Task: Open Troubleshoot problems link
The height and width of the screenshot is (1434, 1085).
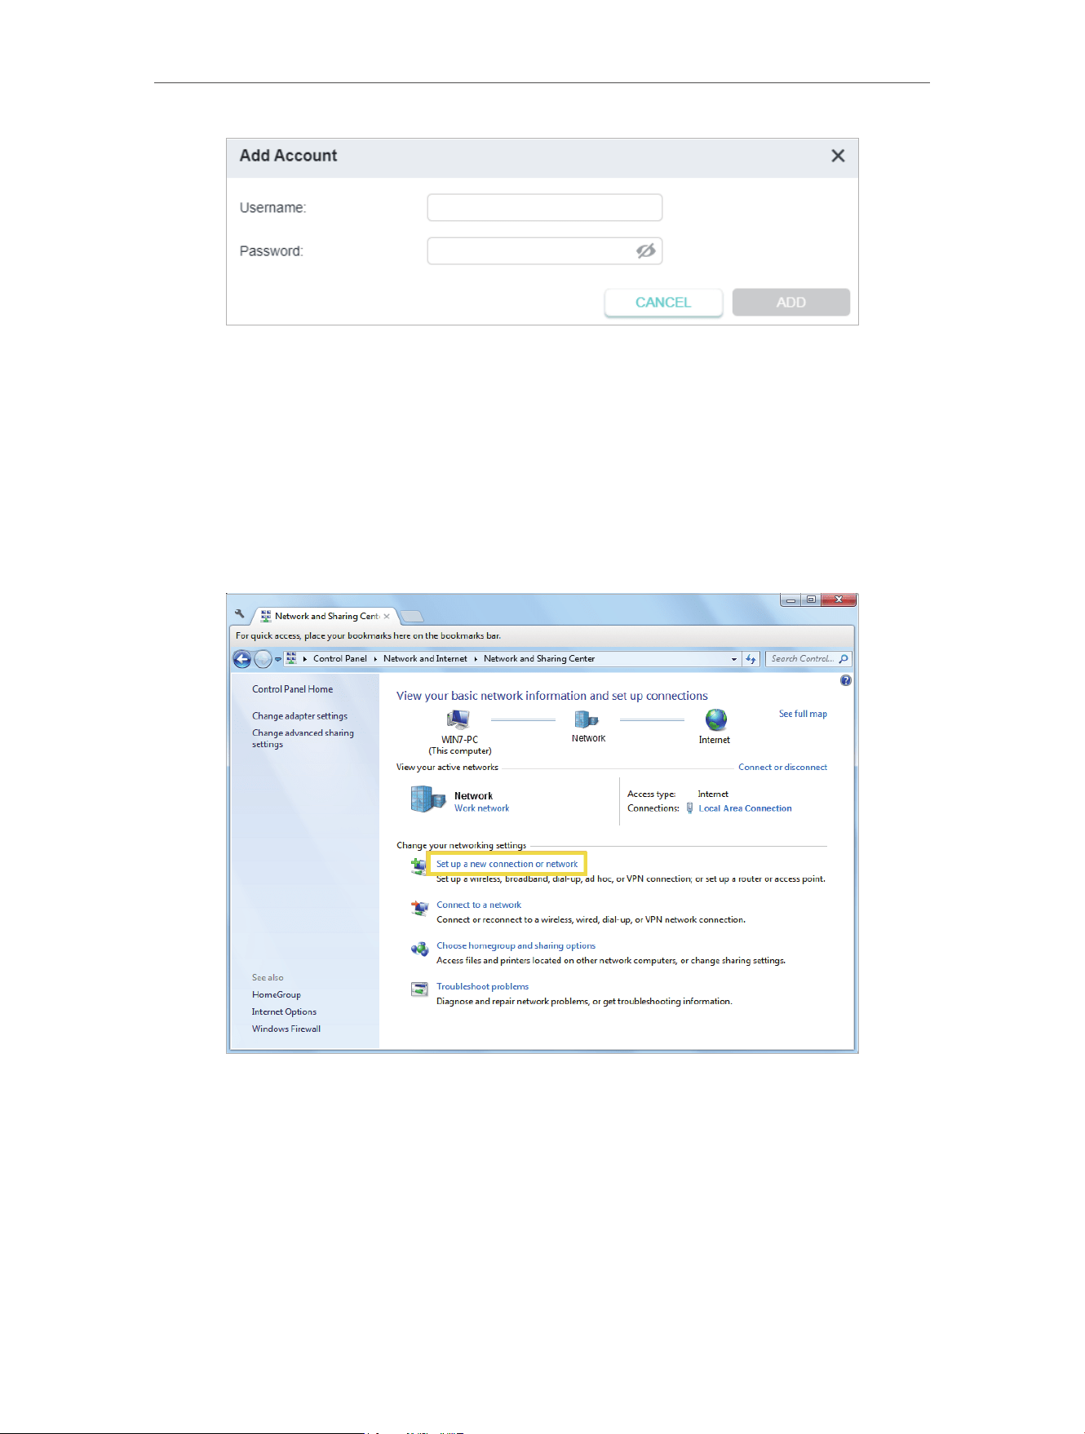Action: (482, 987)
